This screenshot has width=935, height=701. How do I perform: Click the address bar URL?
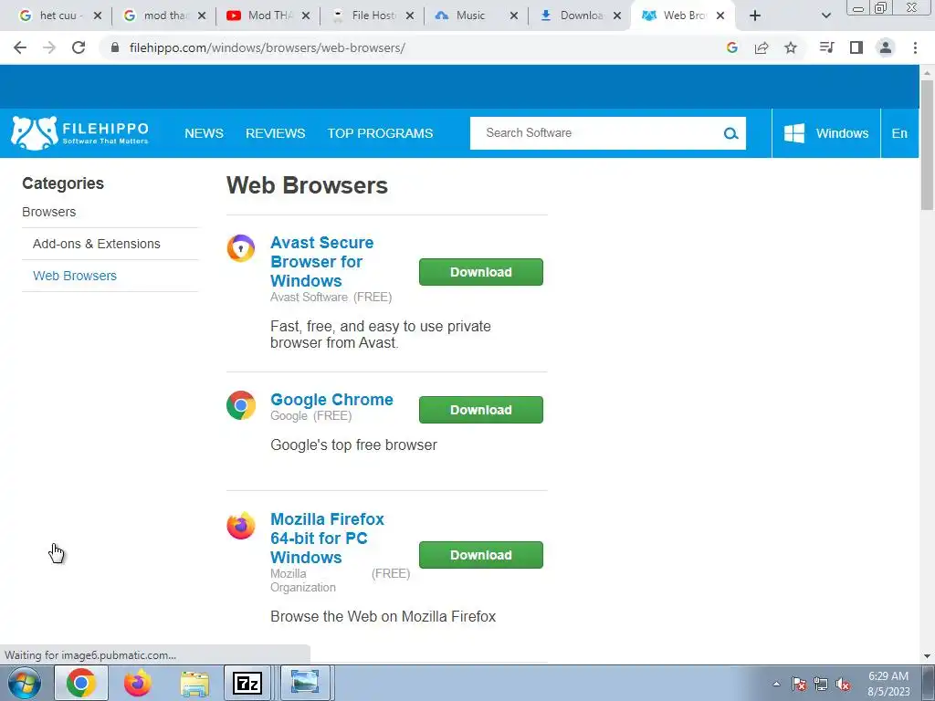(x=268, y=47)
